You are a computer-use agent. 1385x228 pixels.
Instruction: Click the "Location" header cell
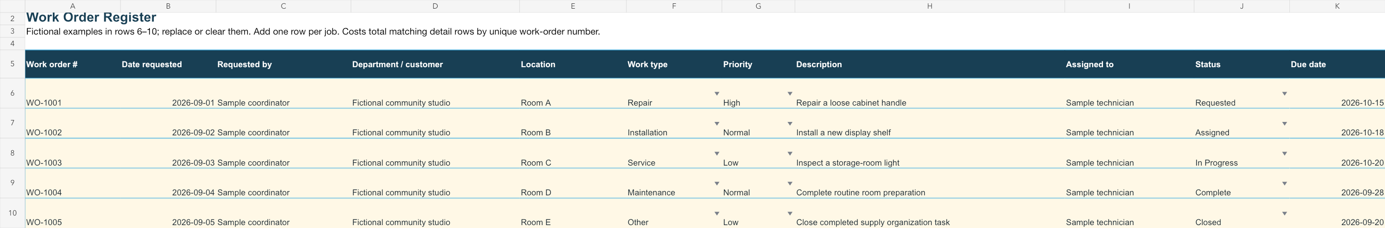[573, 64]
